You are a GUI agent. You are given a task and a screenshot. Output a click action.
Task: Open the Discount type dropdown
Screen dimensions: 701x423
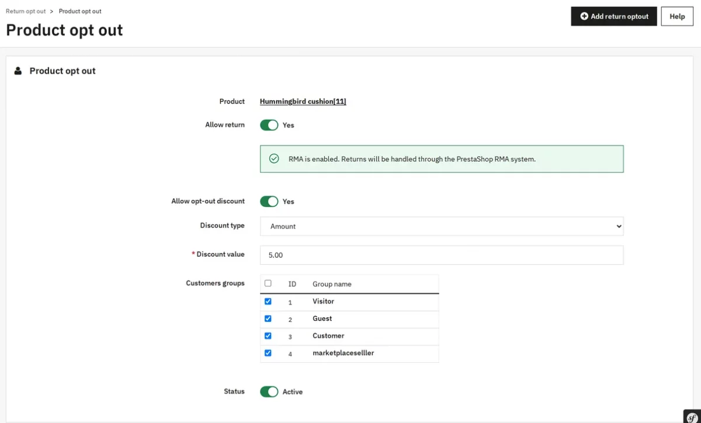tap(442, 226)
